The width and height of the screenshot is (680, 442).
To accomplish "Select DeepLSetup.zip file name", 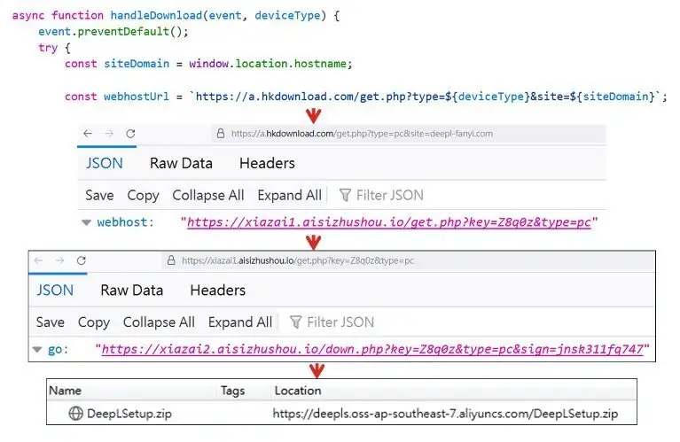I will (129, 414).
